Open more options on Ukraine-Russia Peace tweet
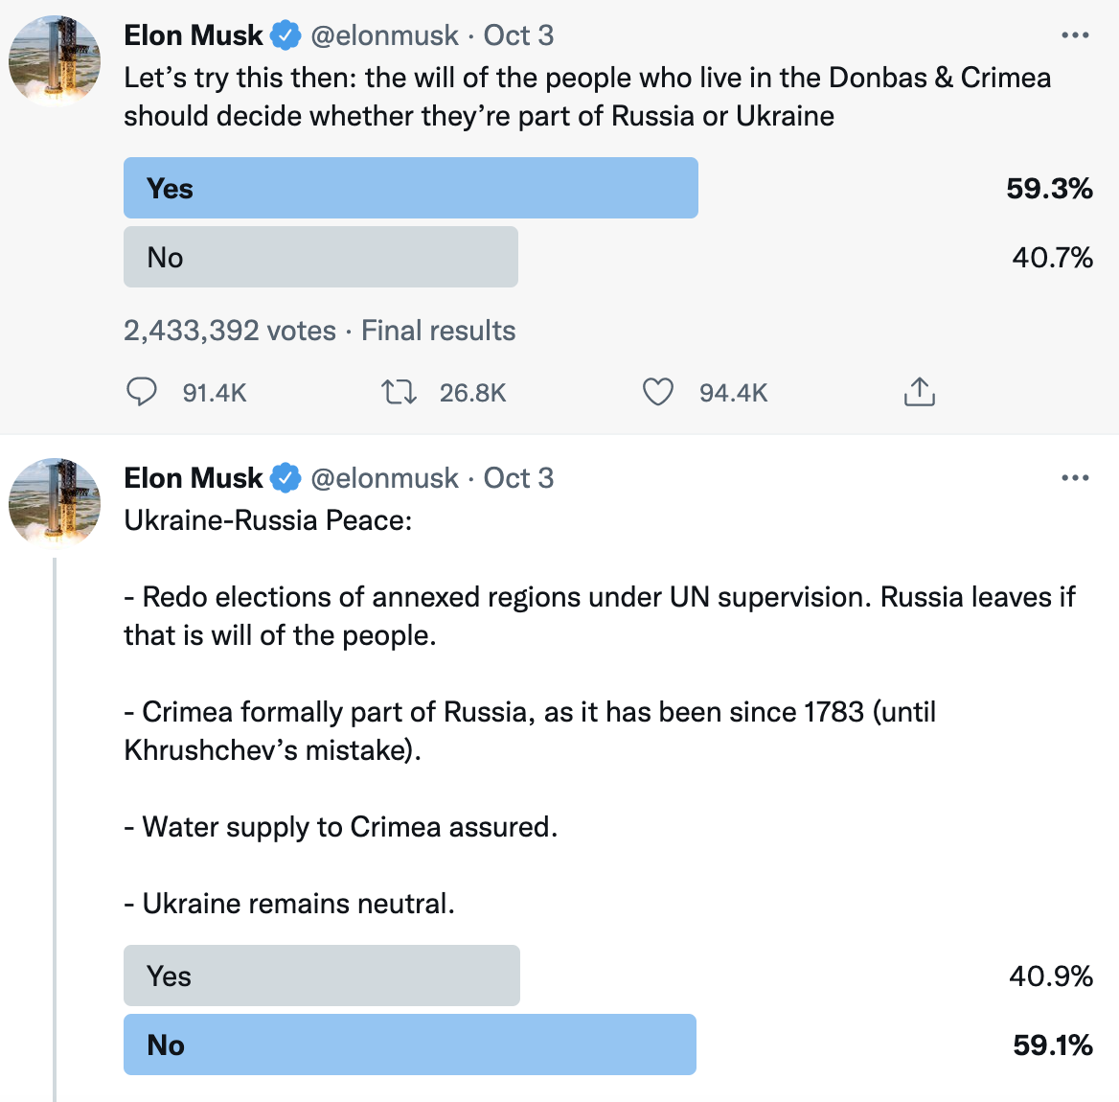This screenshot has height=1102, width=1119. pos(1075,477)
